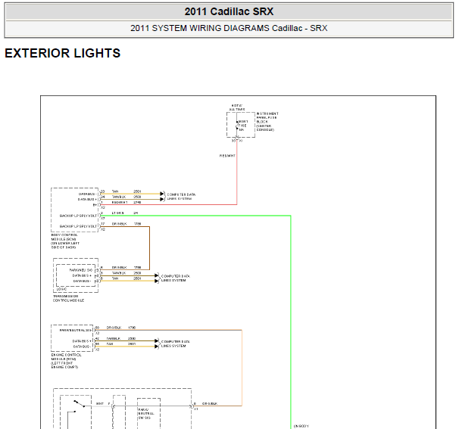
Task: Click 'TAN' wire label at BCM pin 23
Action: [115, 191]
